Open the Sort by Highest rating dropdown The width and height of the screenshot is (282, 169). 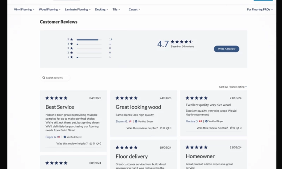pos(238,87)
